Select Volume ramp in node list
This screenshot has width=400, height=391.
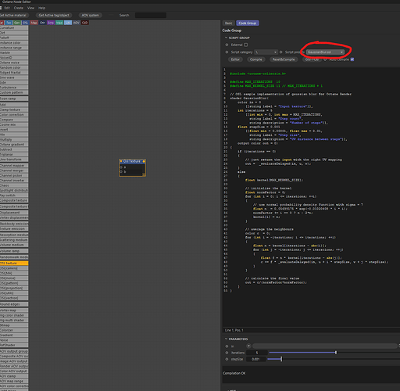point(14,251)
